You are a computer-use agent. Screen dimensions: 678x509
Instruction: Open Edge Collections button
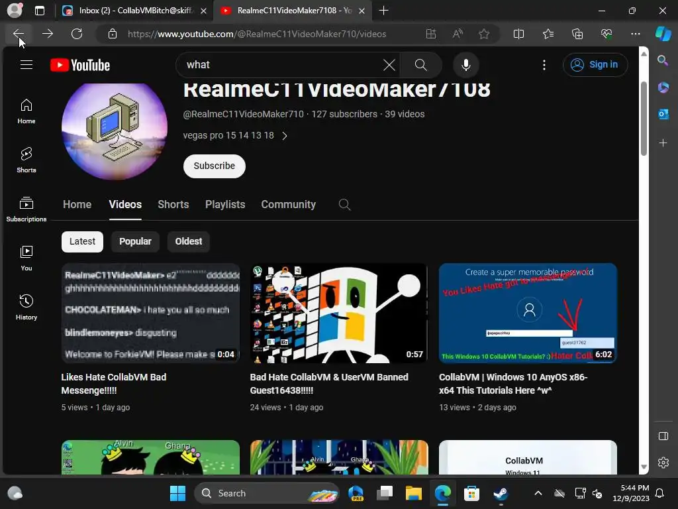pyautogui.click(x=577, y=34)
